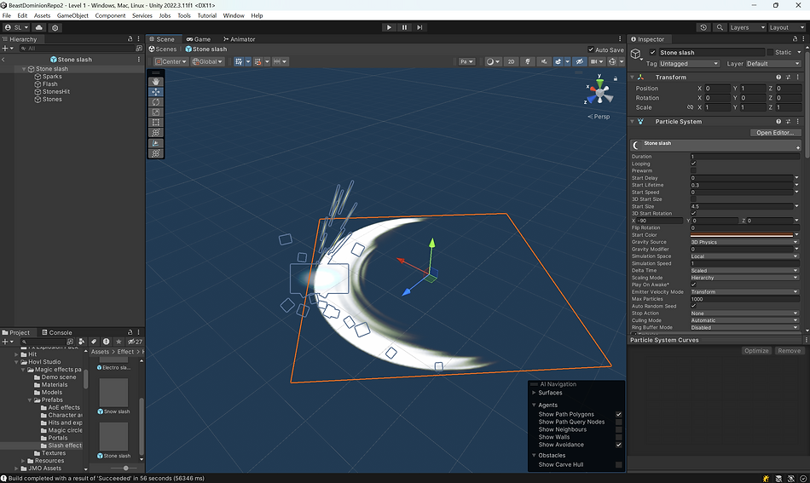Click the global search magnifier icon
Screen dimensions: 810x483
(720, 27)
